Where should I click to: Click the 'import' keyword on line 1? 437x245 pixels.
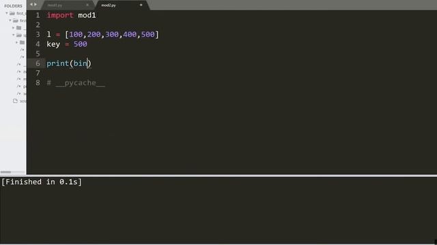(x=60, y=15)
